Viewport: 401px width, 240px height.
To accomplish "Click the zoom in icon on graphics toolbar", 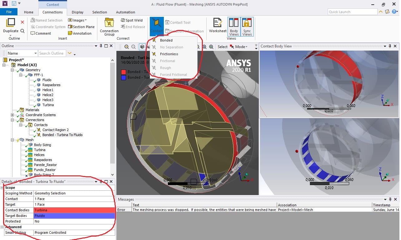I will (127, 47).
